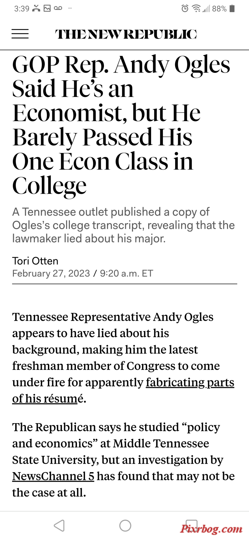Tap the image notification icon

tap(47, 8)
